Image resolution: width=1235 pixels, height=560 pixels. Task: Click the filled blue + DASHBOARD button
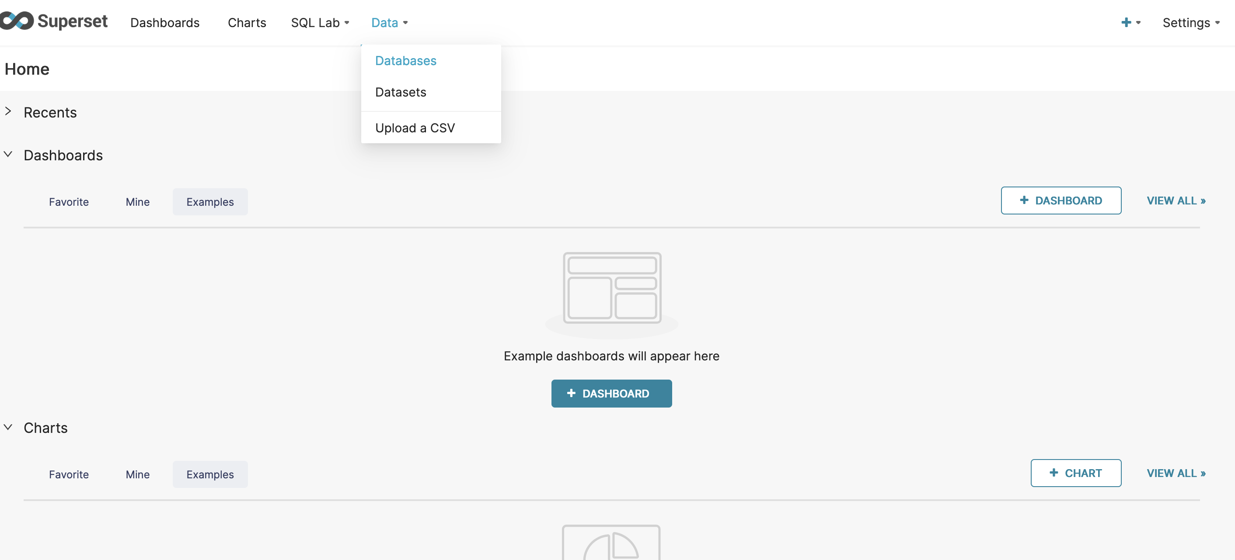point(611,393)
